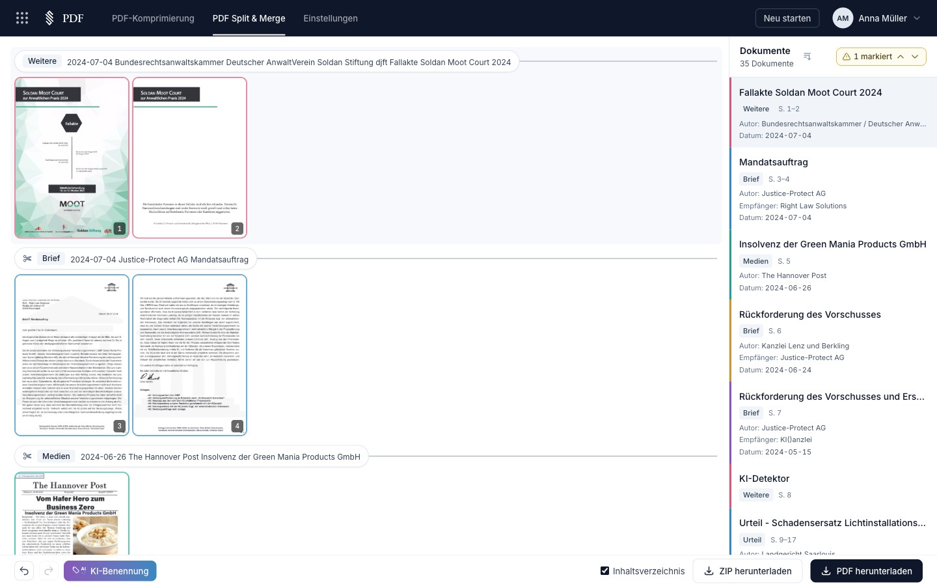Image resolution: width=937 pixels, height=586 pixels.
Task: Select The Hannover Post newspaper thumbnail
Action: [x=72, y=514]
